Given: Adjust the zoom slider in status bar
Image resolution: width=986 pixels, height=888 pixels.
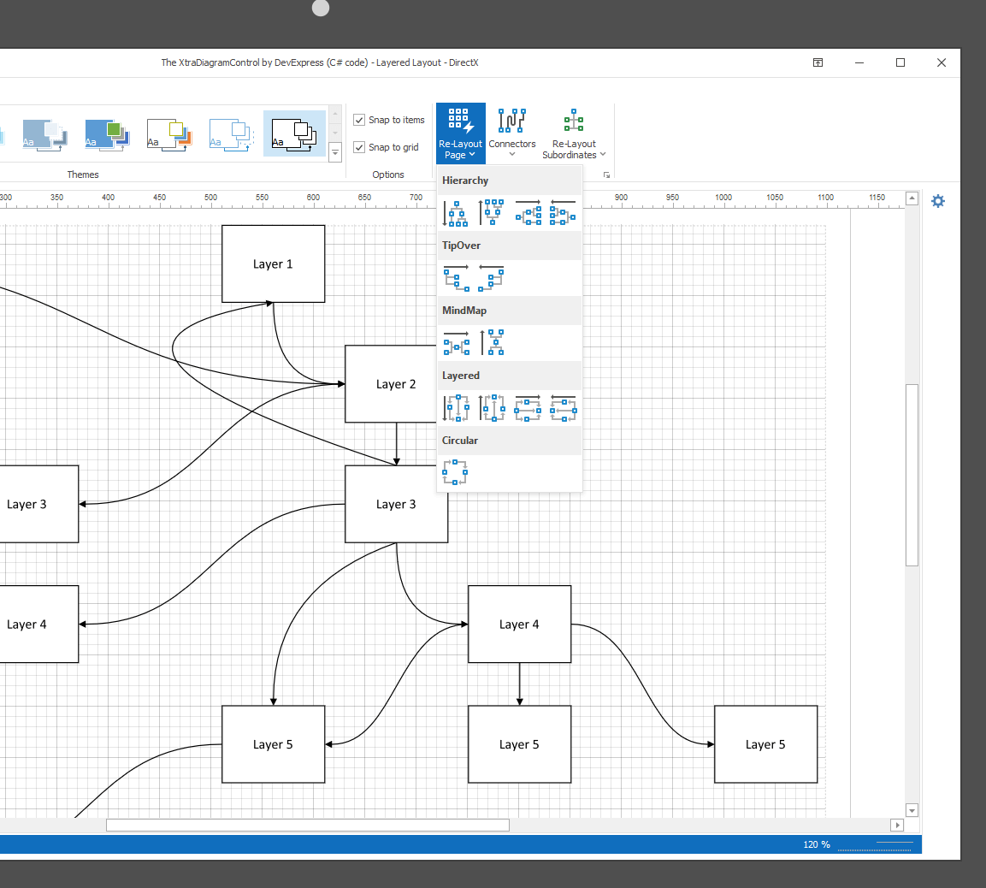Looking at the screenshot, I should (875, 844).
